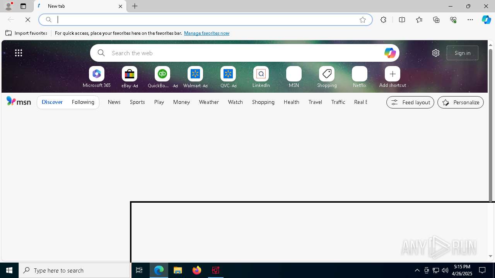Open the Play category
Viewport: 495px width, 278px height.
pos(159,102)
